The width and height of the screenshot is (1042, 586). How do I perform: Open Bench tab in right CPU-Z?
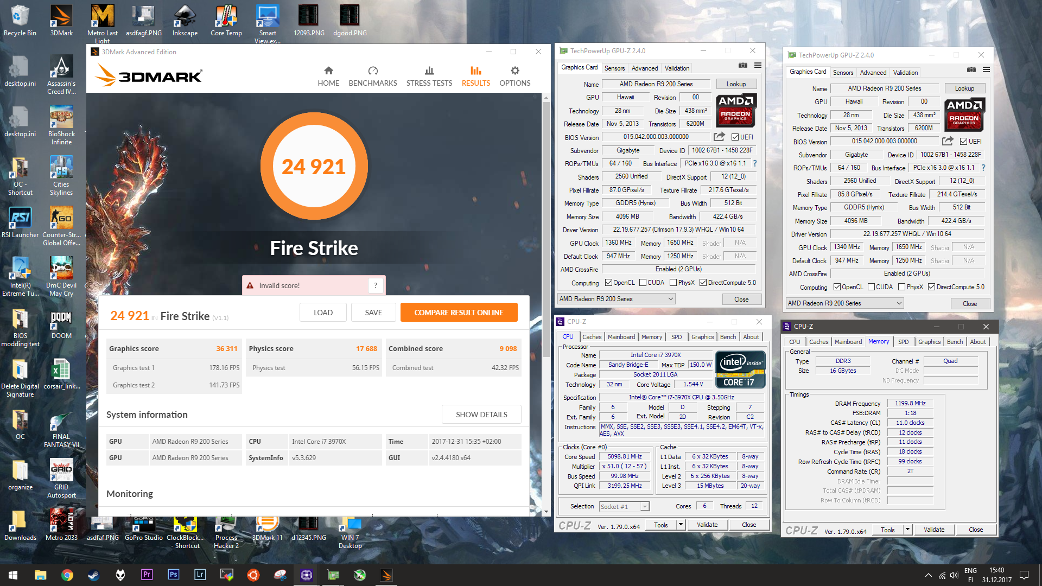[x=955, y=342]
